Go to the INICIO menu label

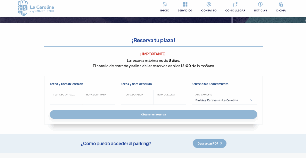[x=165, y=10]
